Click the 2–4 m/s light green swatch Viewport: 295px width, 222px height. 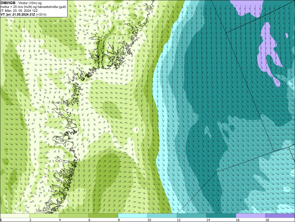(44, 216)
